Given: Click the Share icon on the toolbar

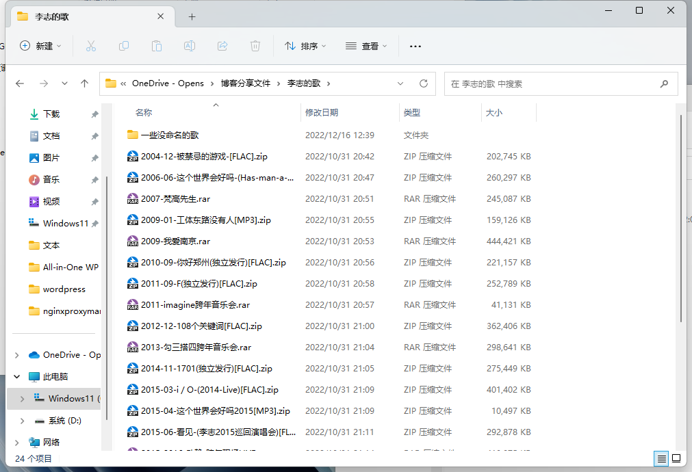Looking at the screenshot, I should pos(222,46).
